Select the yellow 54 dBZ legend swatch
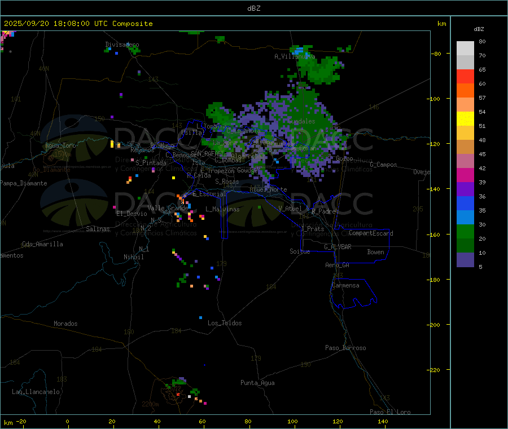This screenshot has height=429, width=508. tap(465, 119)
